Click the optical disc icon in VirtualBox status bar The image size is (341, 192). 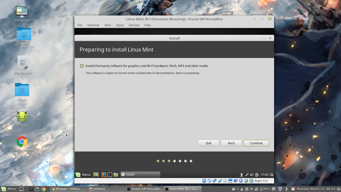pyautogui.click(x=209, y=181)
